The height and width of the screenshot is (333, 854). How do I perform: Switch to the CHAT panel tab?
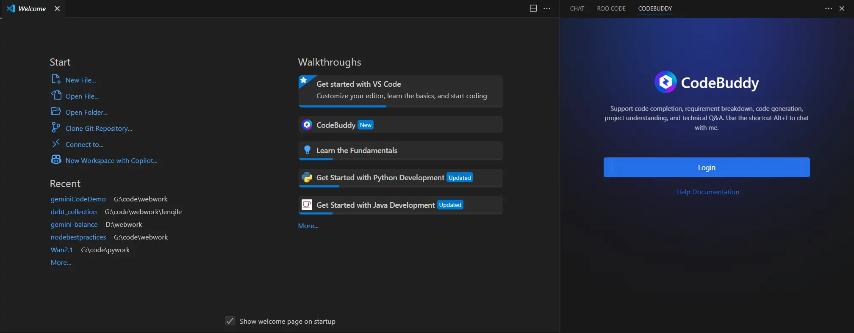point(577,8)
